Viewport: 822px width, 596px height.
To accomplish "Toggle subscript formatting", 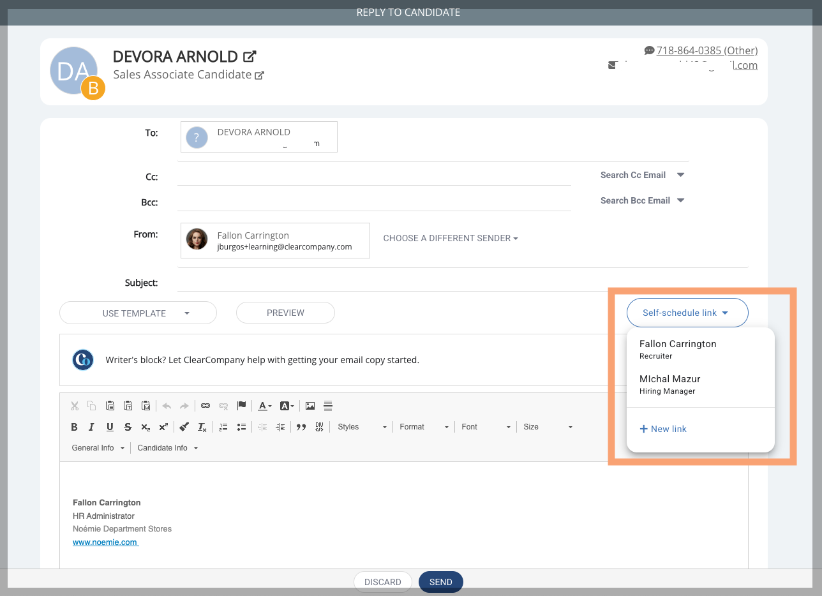I will (x=146, y=427).
